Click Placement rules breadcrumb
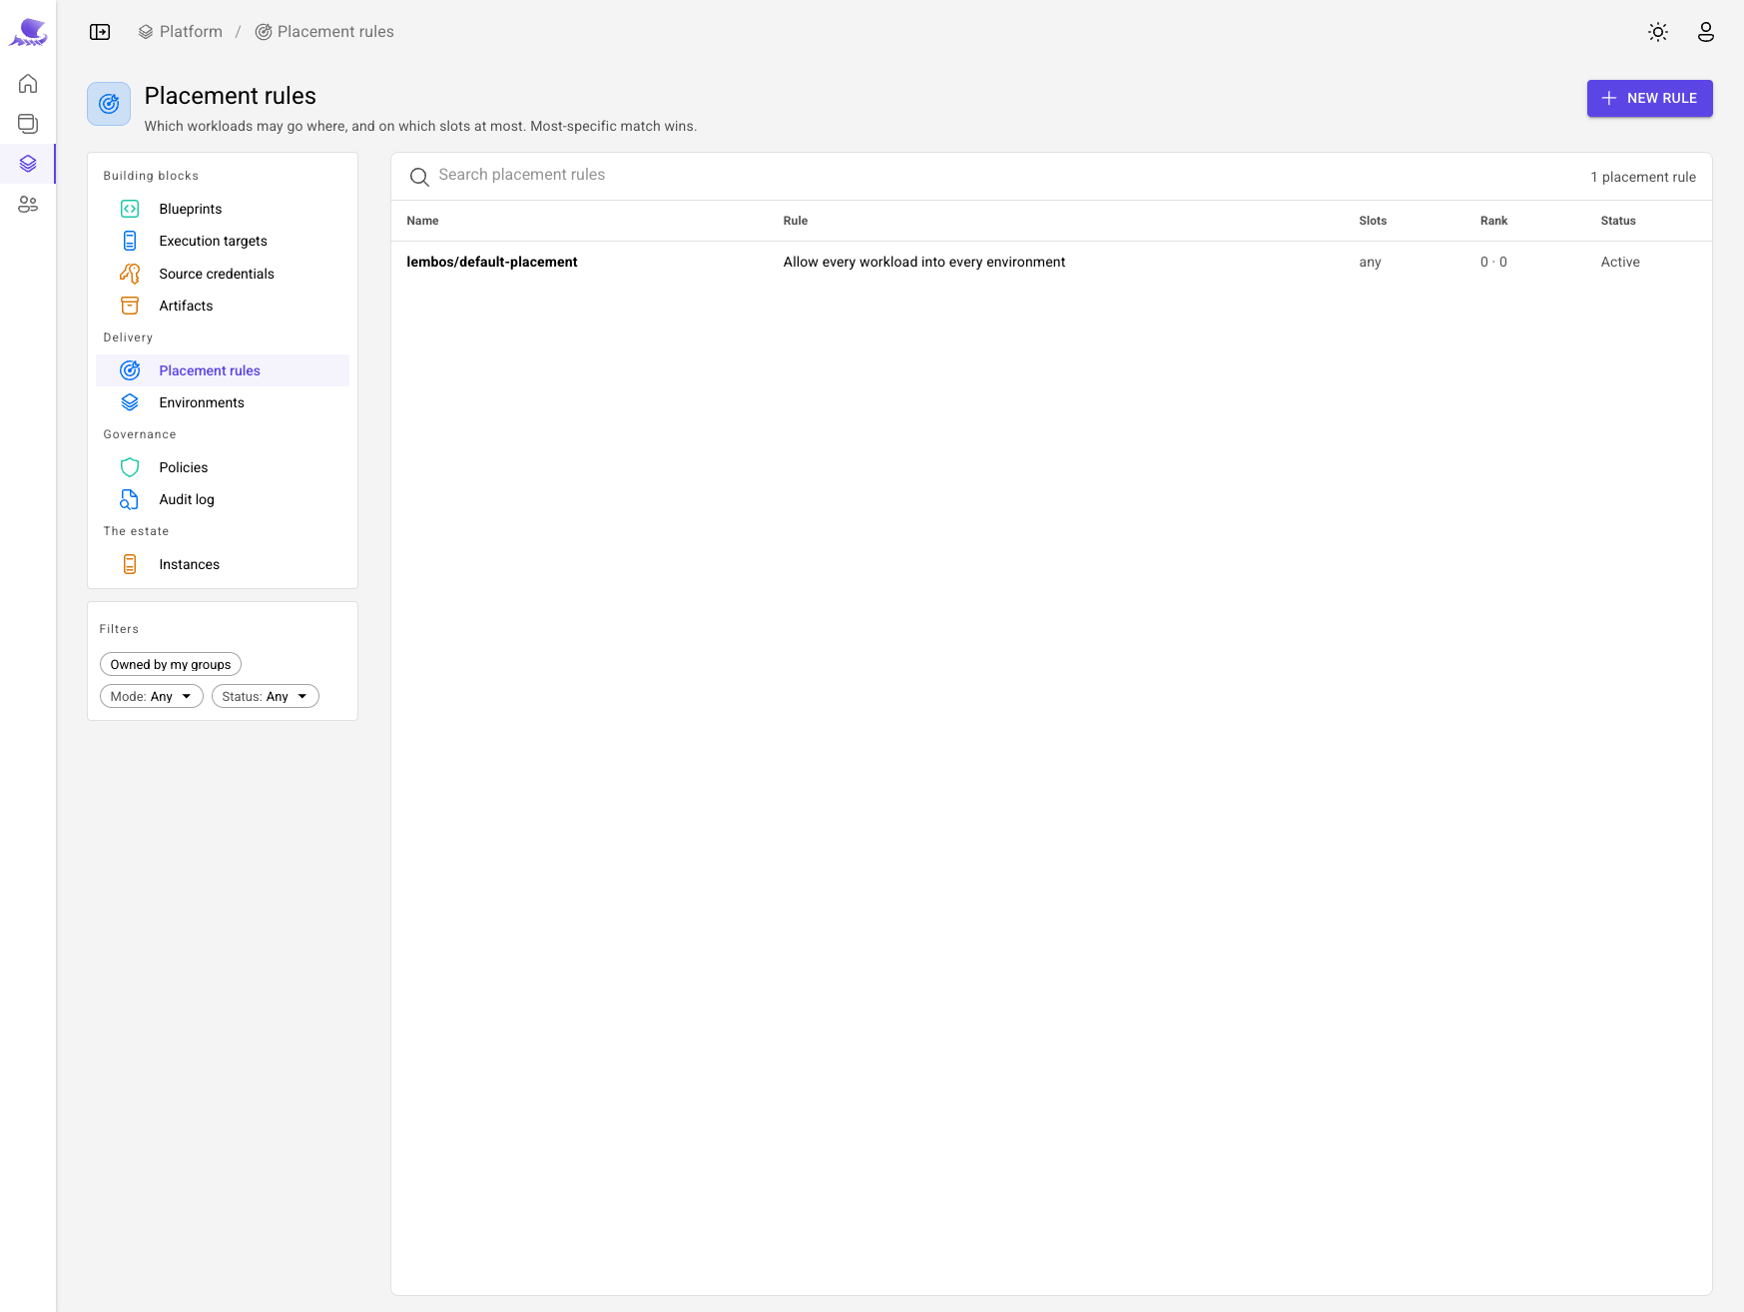 click(324, 32)
